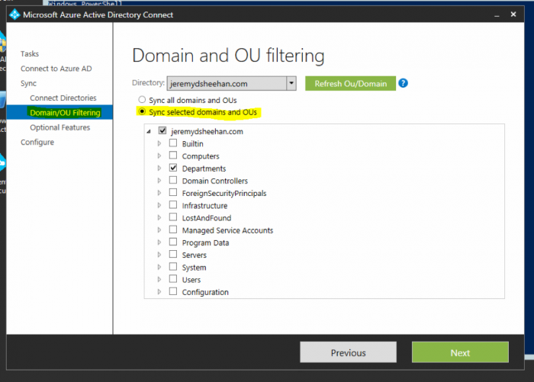534x382 pixels.
Task: Check the System checkbox
Action: pyautogui.click(x=173, y=267)
